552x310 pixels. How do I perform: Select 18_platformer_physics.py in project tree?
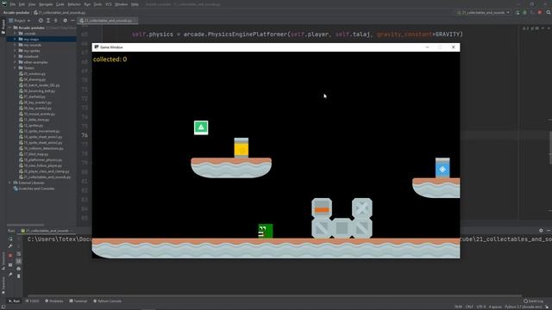(x=41, y=160)
